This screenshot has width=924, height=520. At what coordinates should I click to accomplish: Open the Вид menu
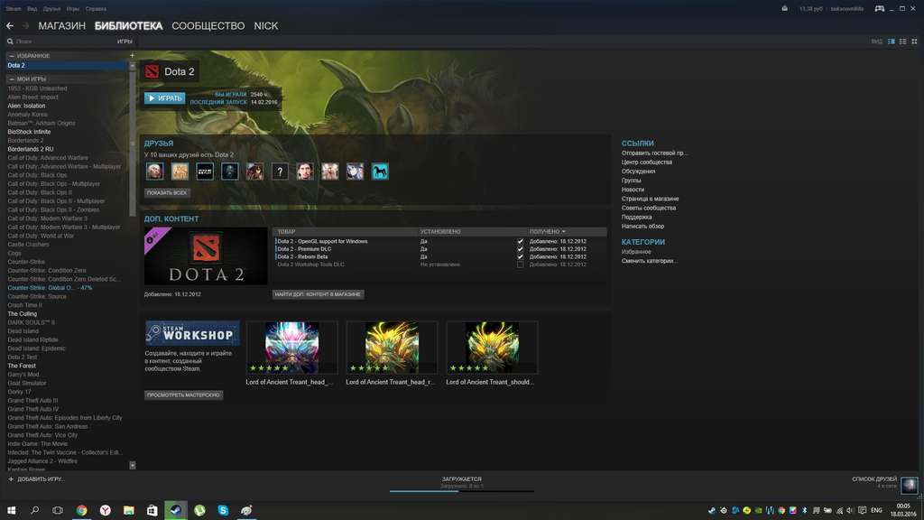tap(32, 9)
